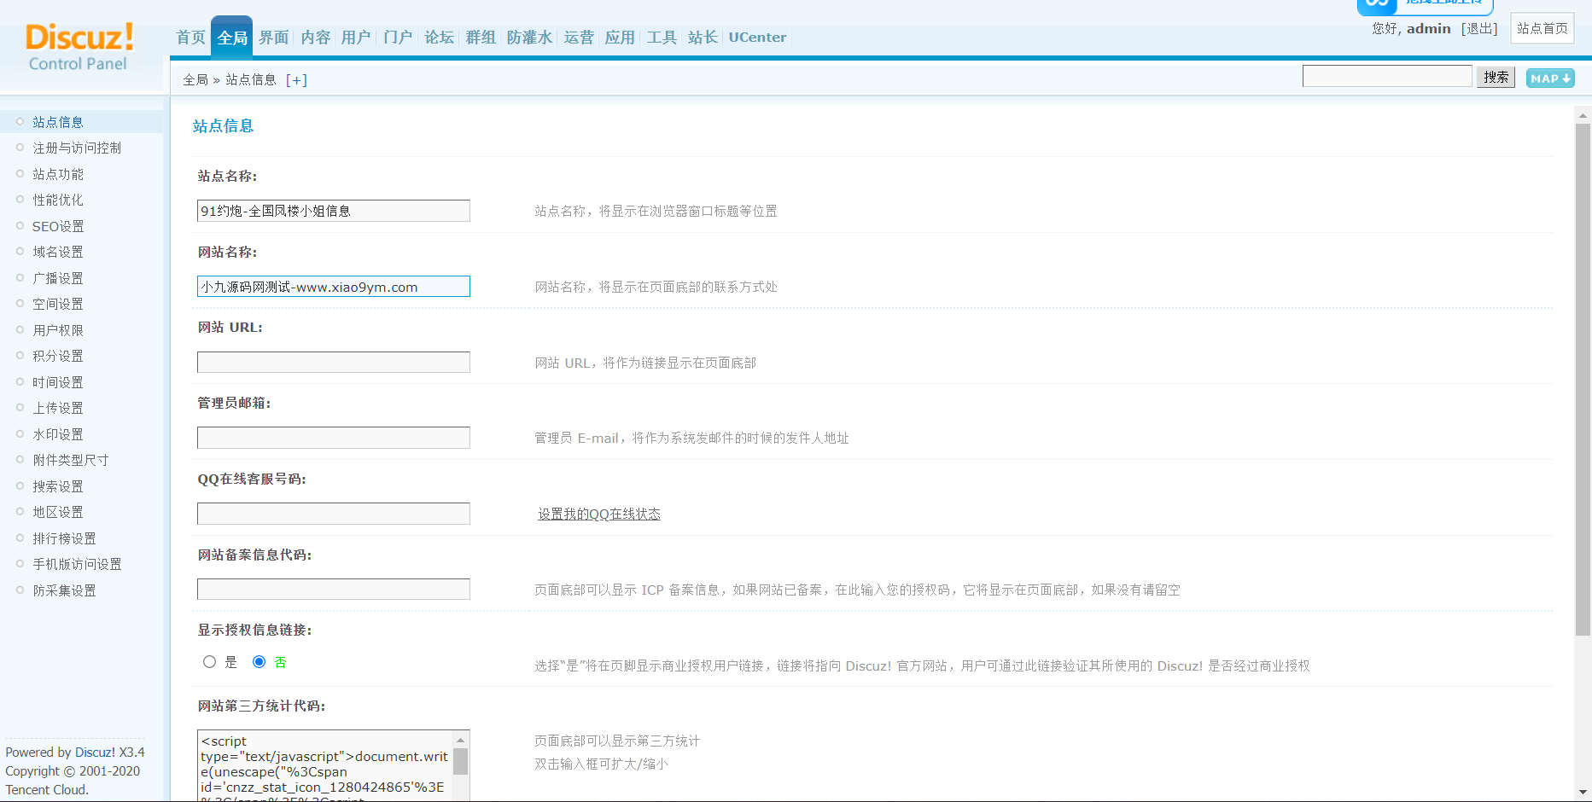Viewport: 1592px width, 802px height.
Task: Open the 界面 top menu
Action: 274,38
